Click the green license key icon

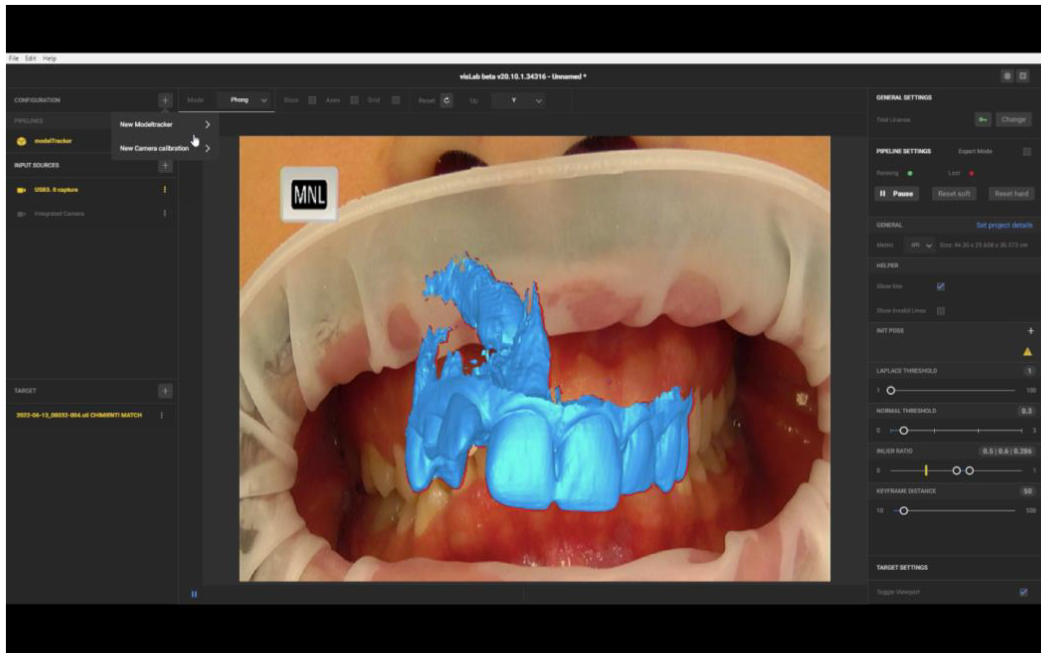click(983, 119)
